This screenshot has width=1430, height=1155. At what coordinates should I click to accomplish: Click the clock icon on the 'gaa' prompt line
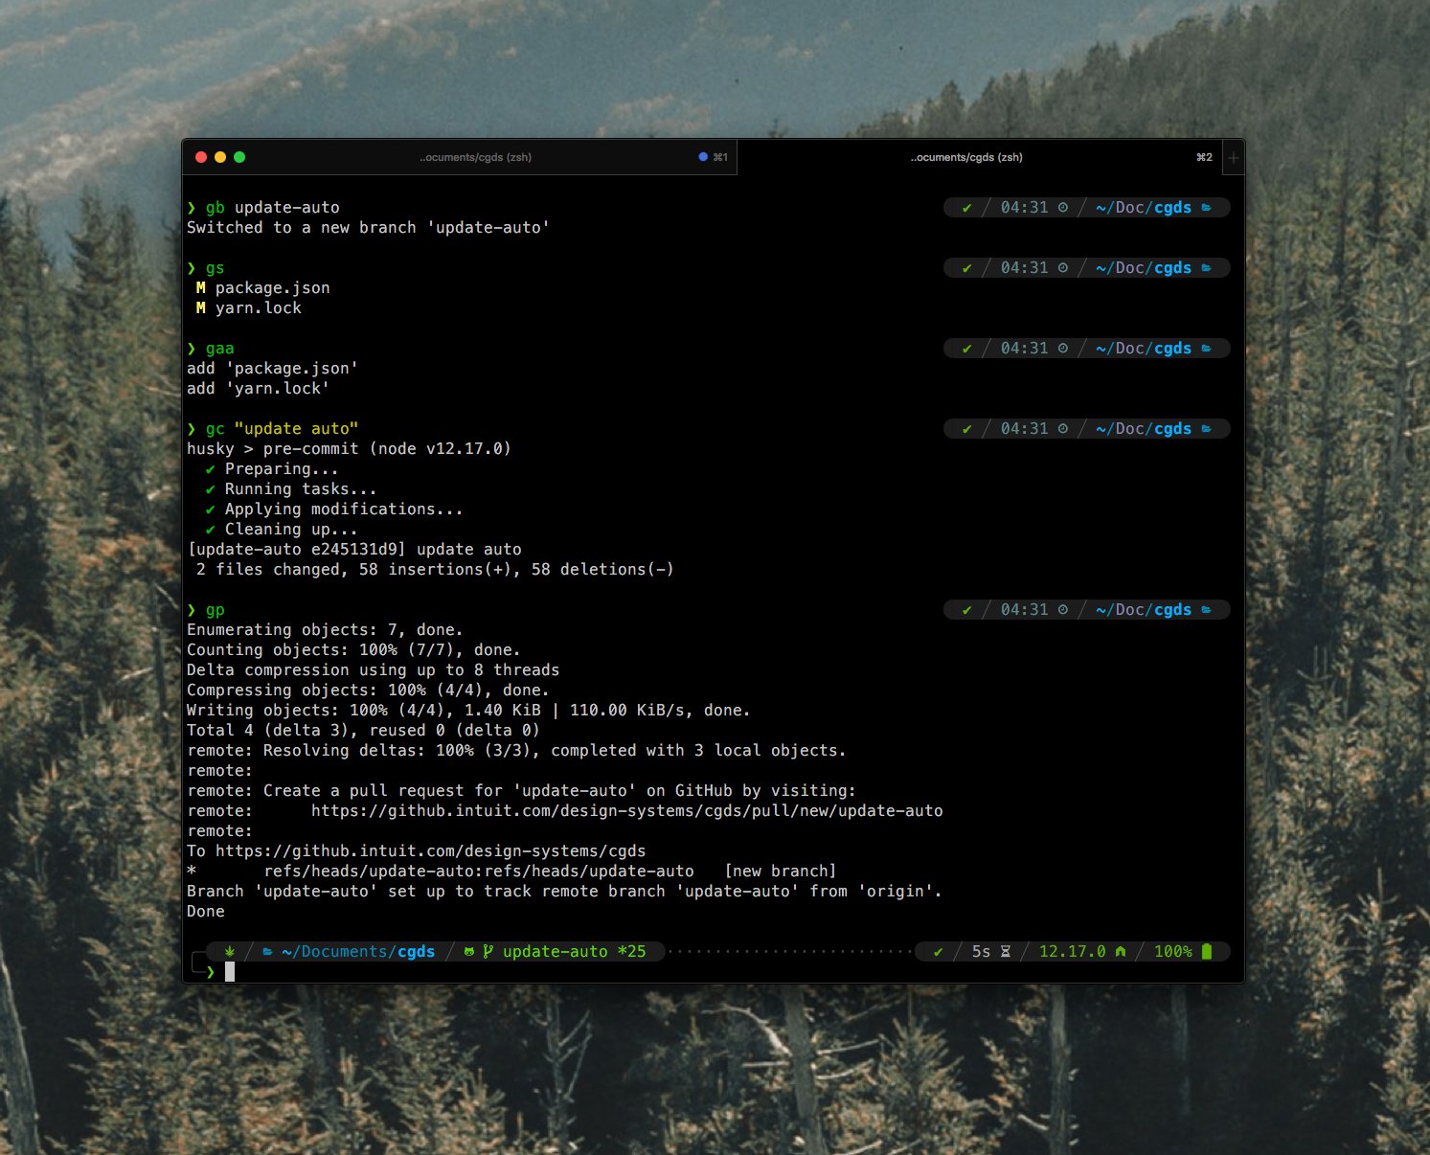(1062, 348)
